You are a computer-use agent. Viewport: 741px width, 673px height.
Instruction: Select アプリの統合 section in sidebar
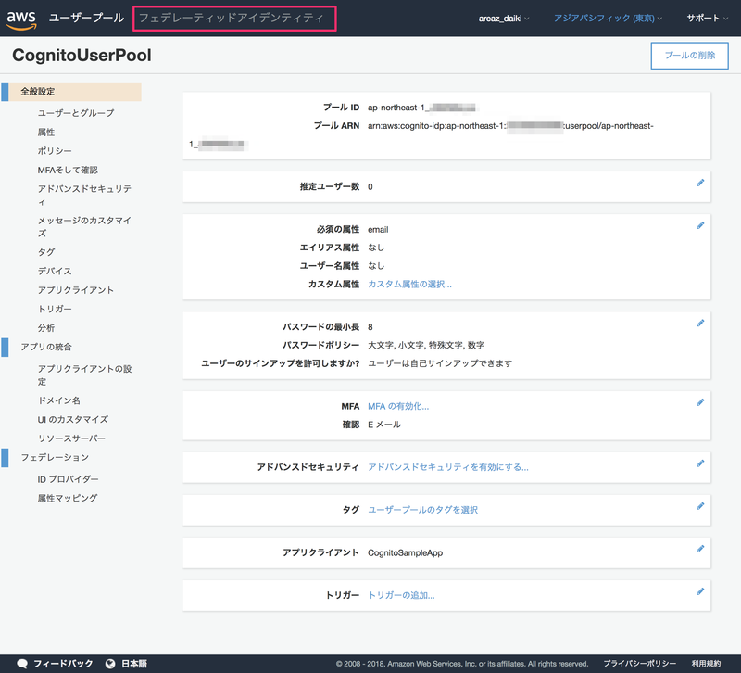pyautogui.click(x=46, y=347)
